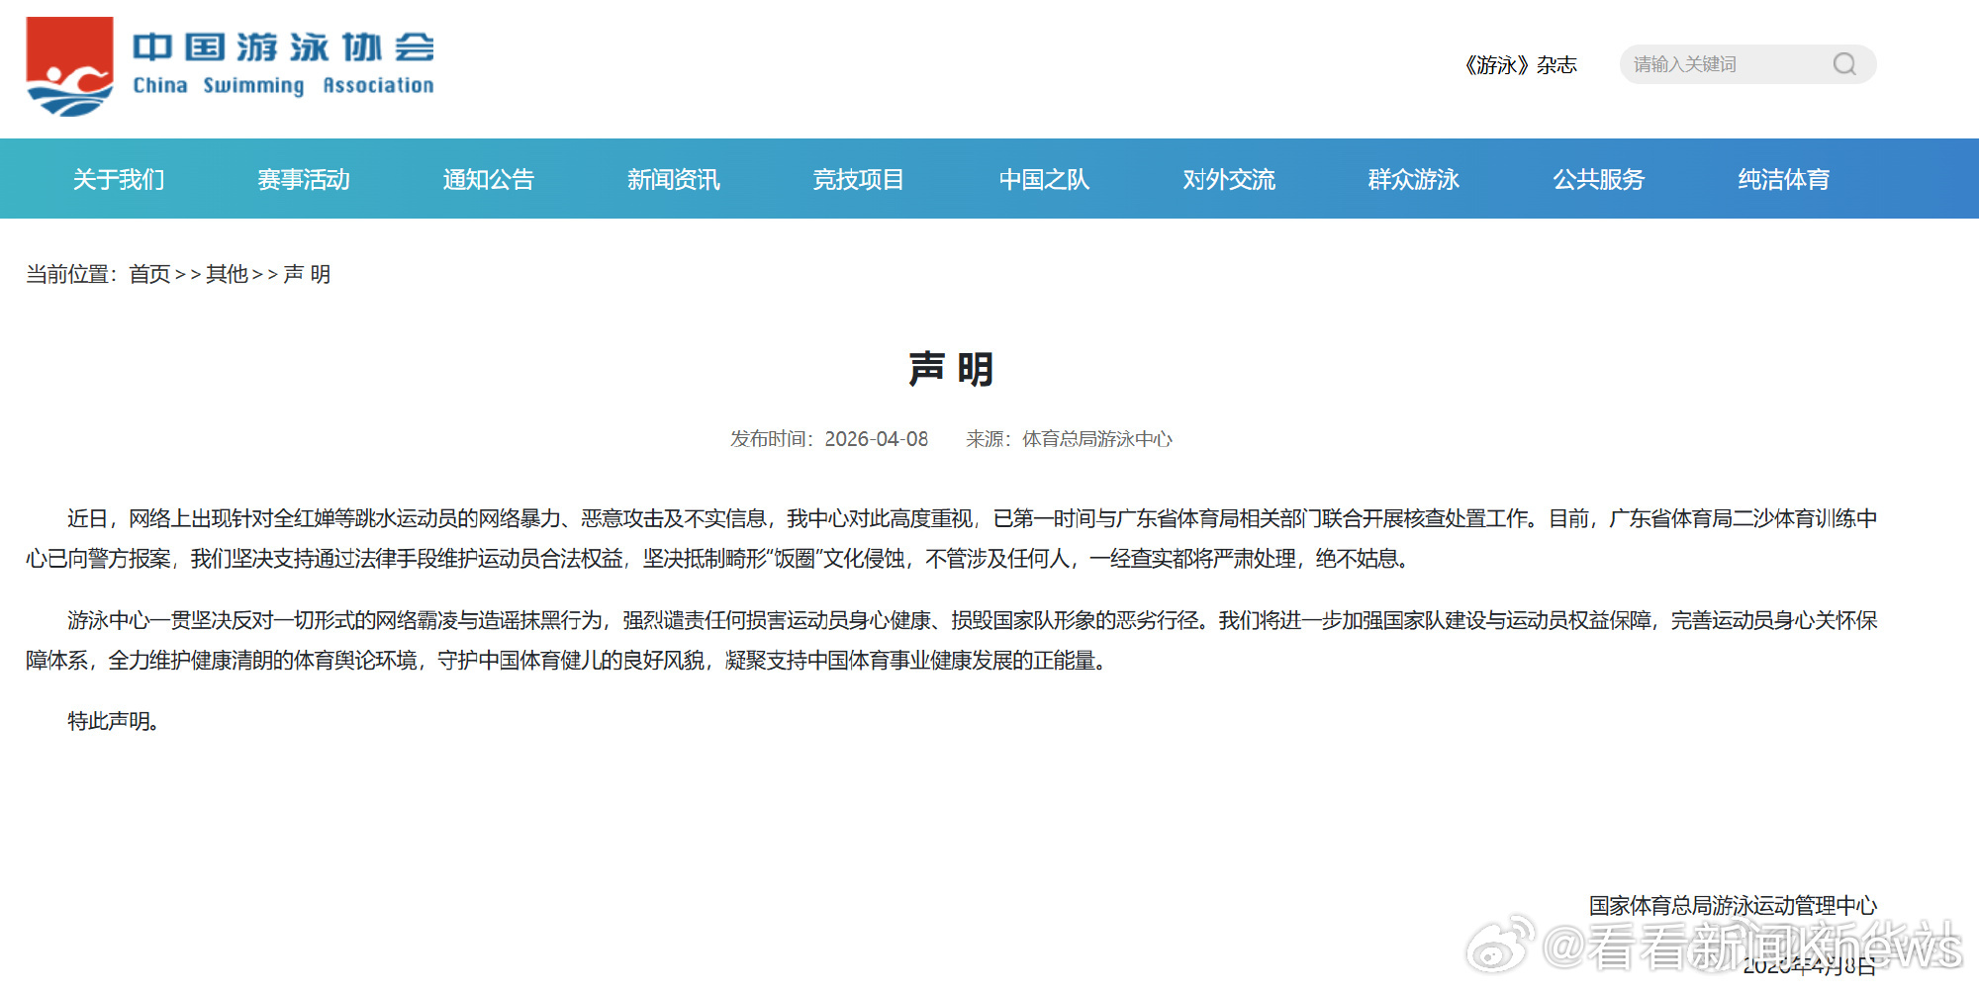Click the publish date 2026-04-08
This screenshot has width=1979, height=993.
(879, 438)
